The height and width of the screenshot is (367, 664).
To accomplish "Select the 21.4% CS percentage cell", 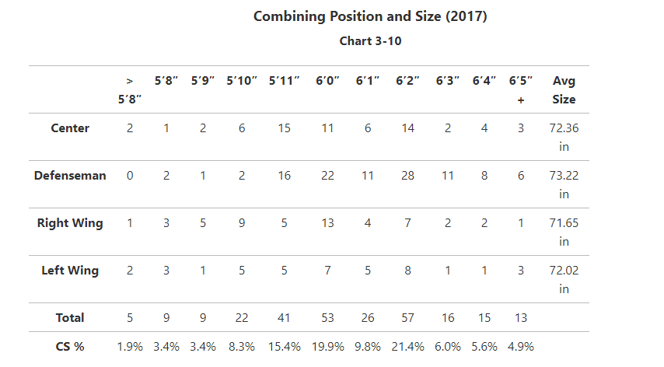I will 408,346.
